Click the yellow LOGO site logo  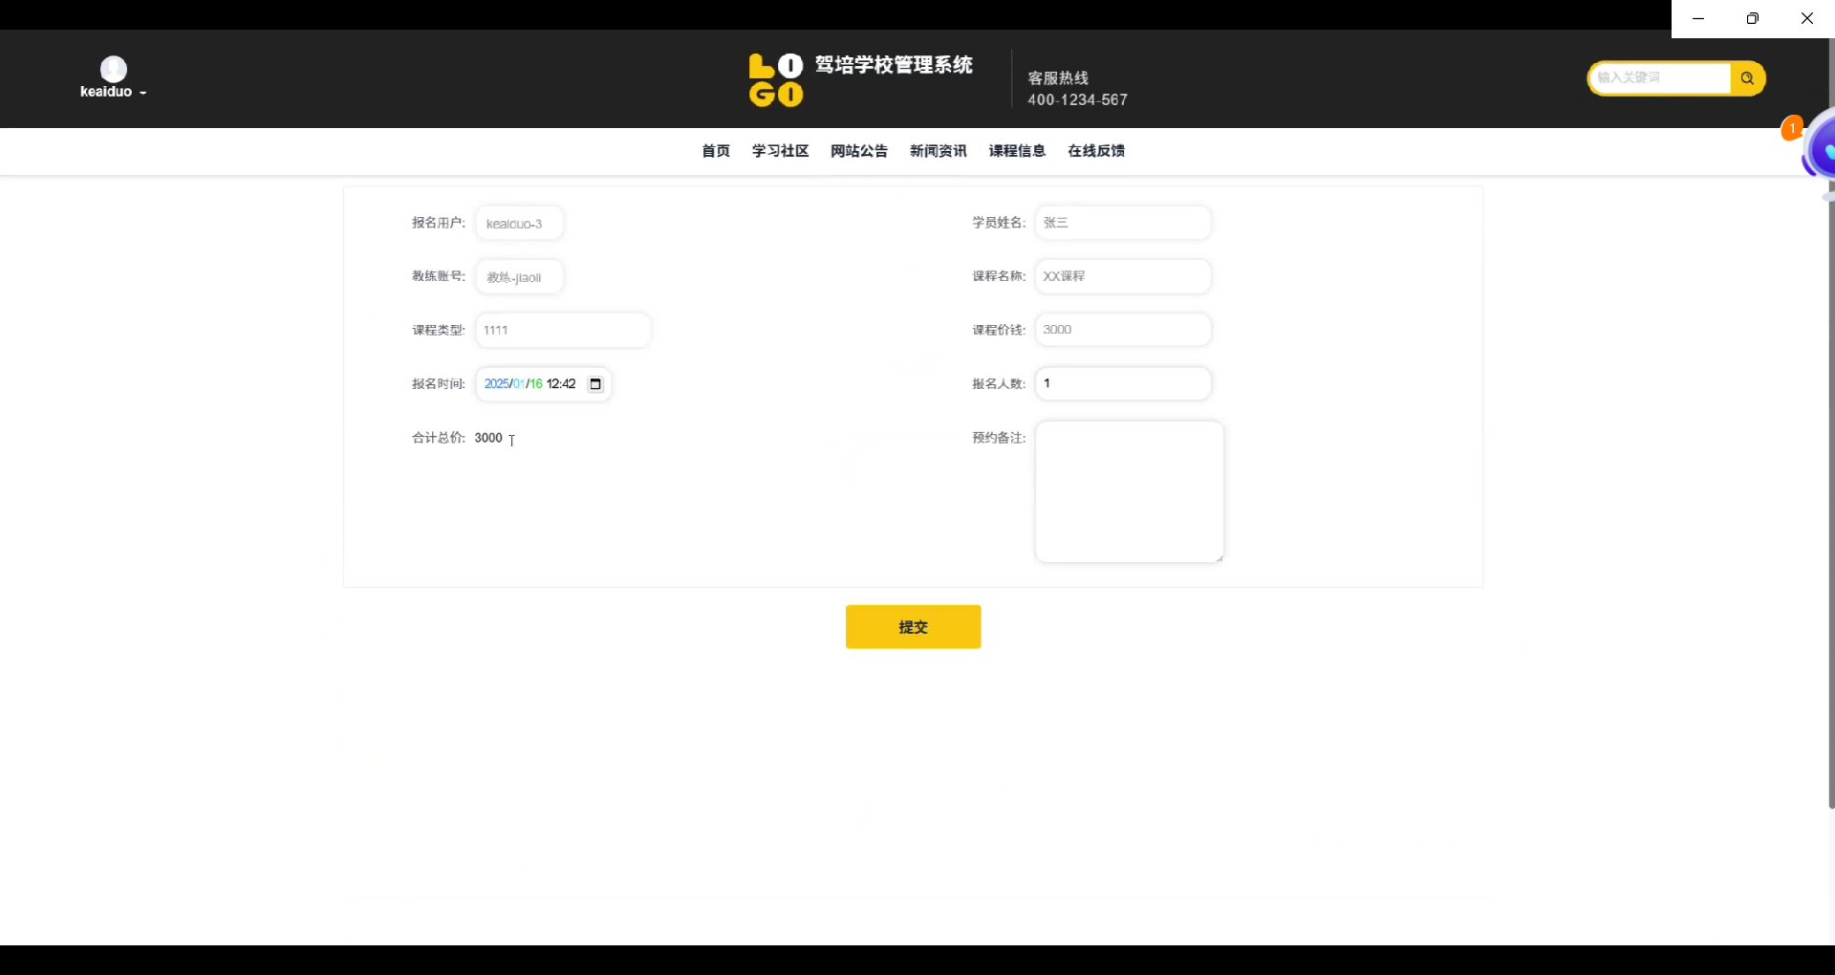[x=776, y=79]
